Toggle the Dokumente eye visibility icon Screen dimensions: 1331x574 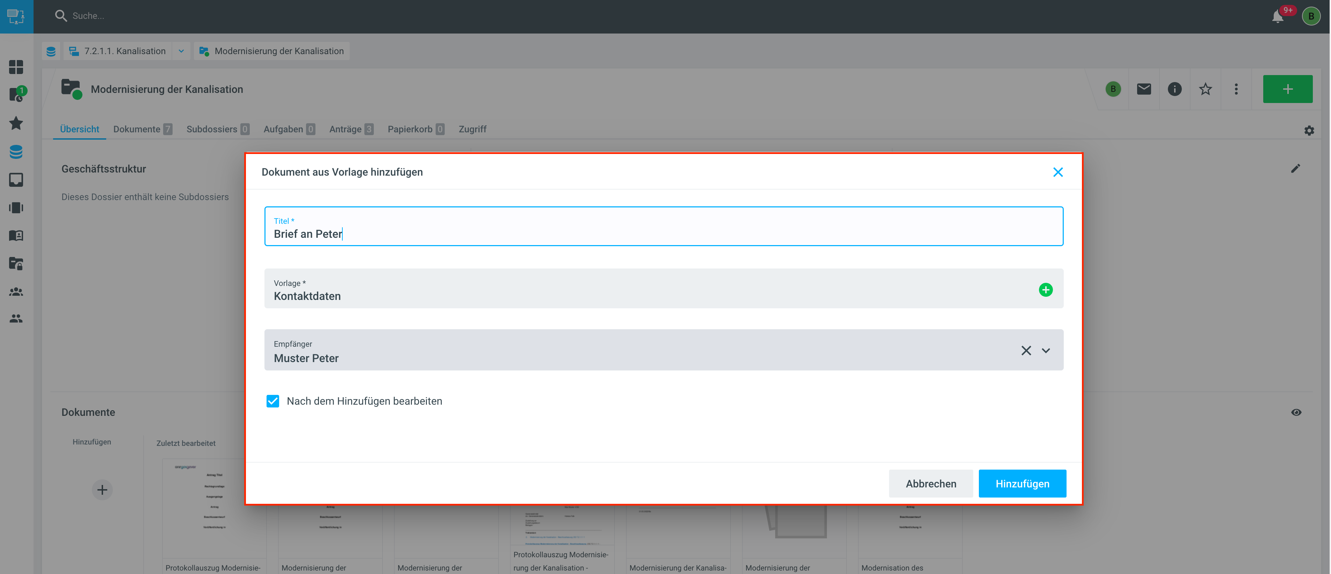[x=1296, y=412]
